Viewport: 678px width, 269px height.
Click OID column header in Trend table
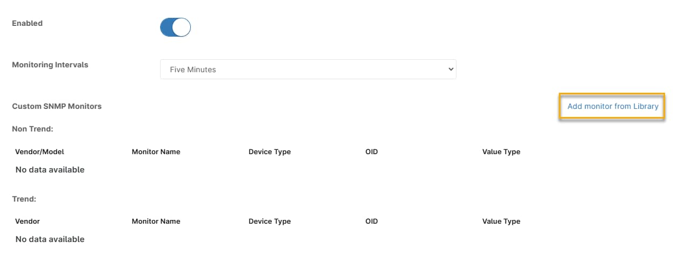click(x=371, y=221)
